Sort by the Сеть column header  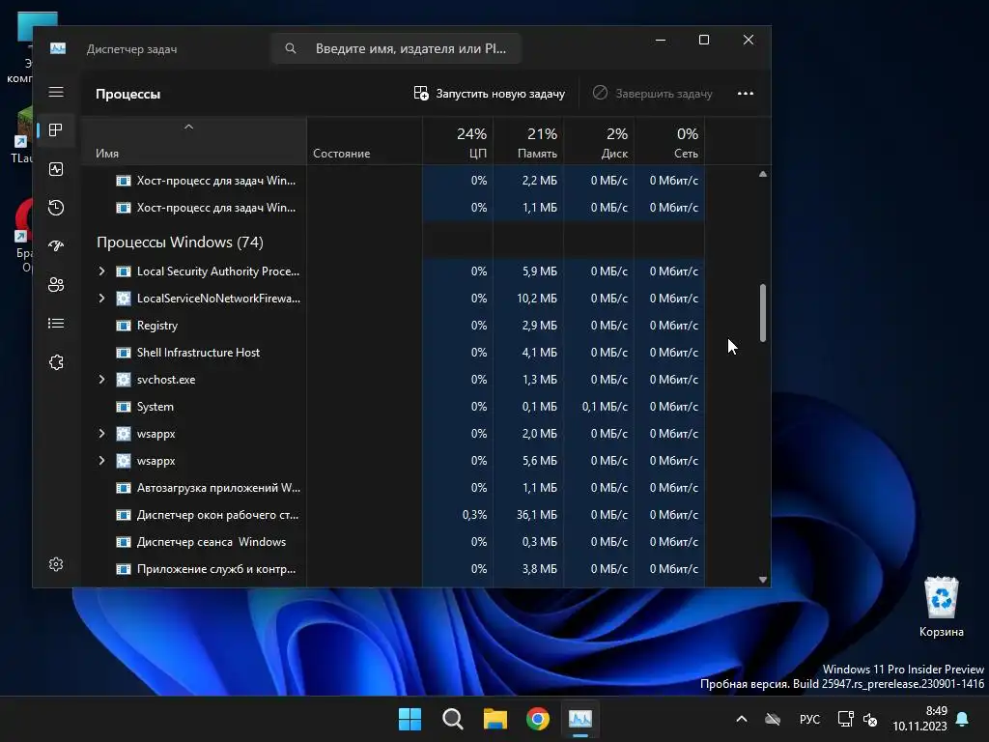(669, 141)
